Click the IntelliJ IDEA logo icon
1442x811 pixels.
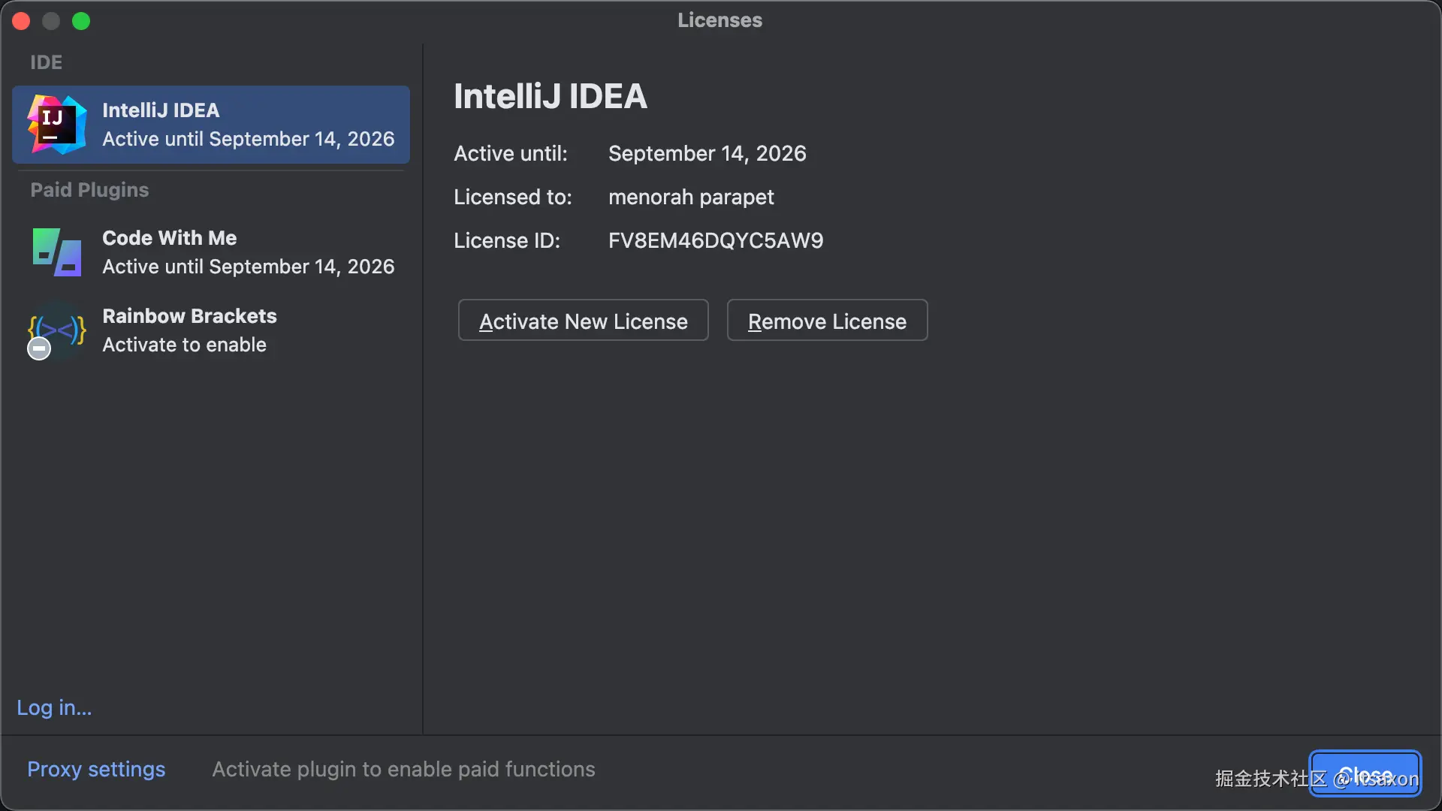tap(57, 125)
